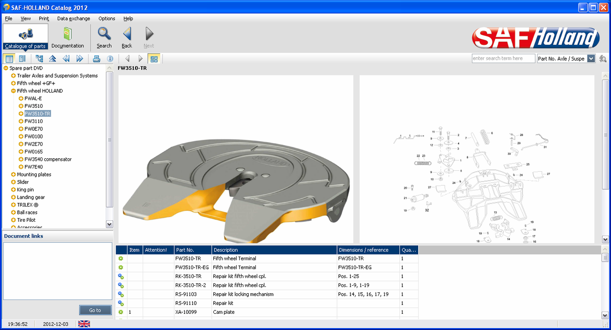The height and width of the screenshot is (330, 611).
Task: Collapse the Fifth wheel HOLLAND node
Action: [13, 91]
